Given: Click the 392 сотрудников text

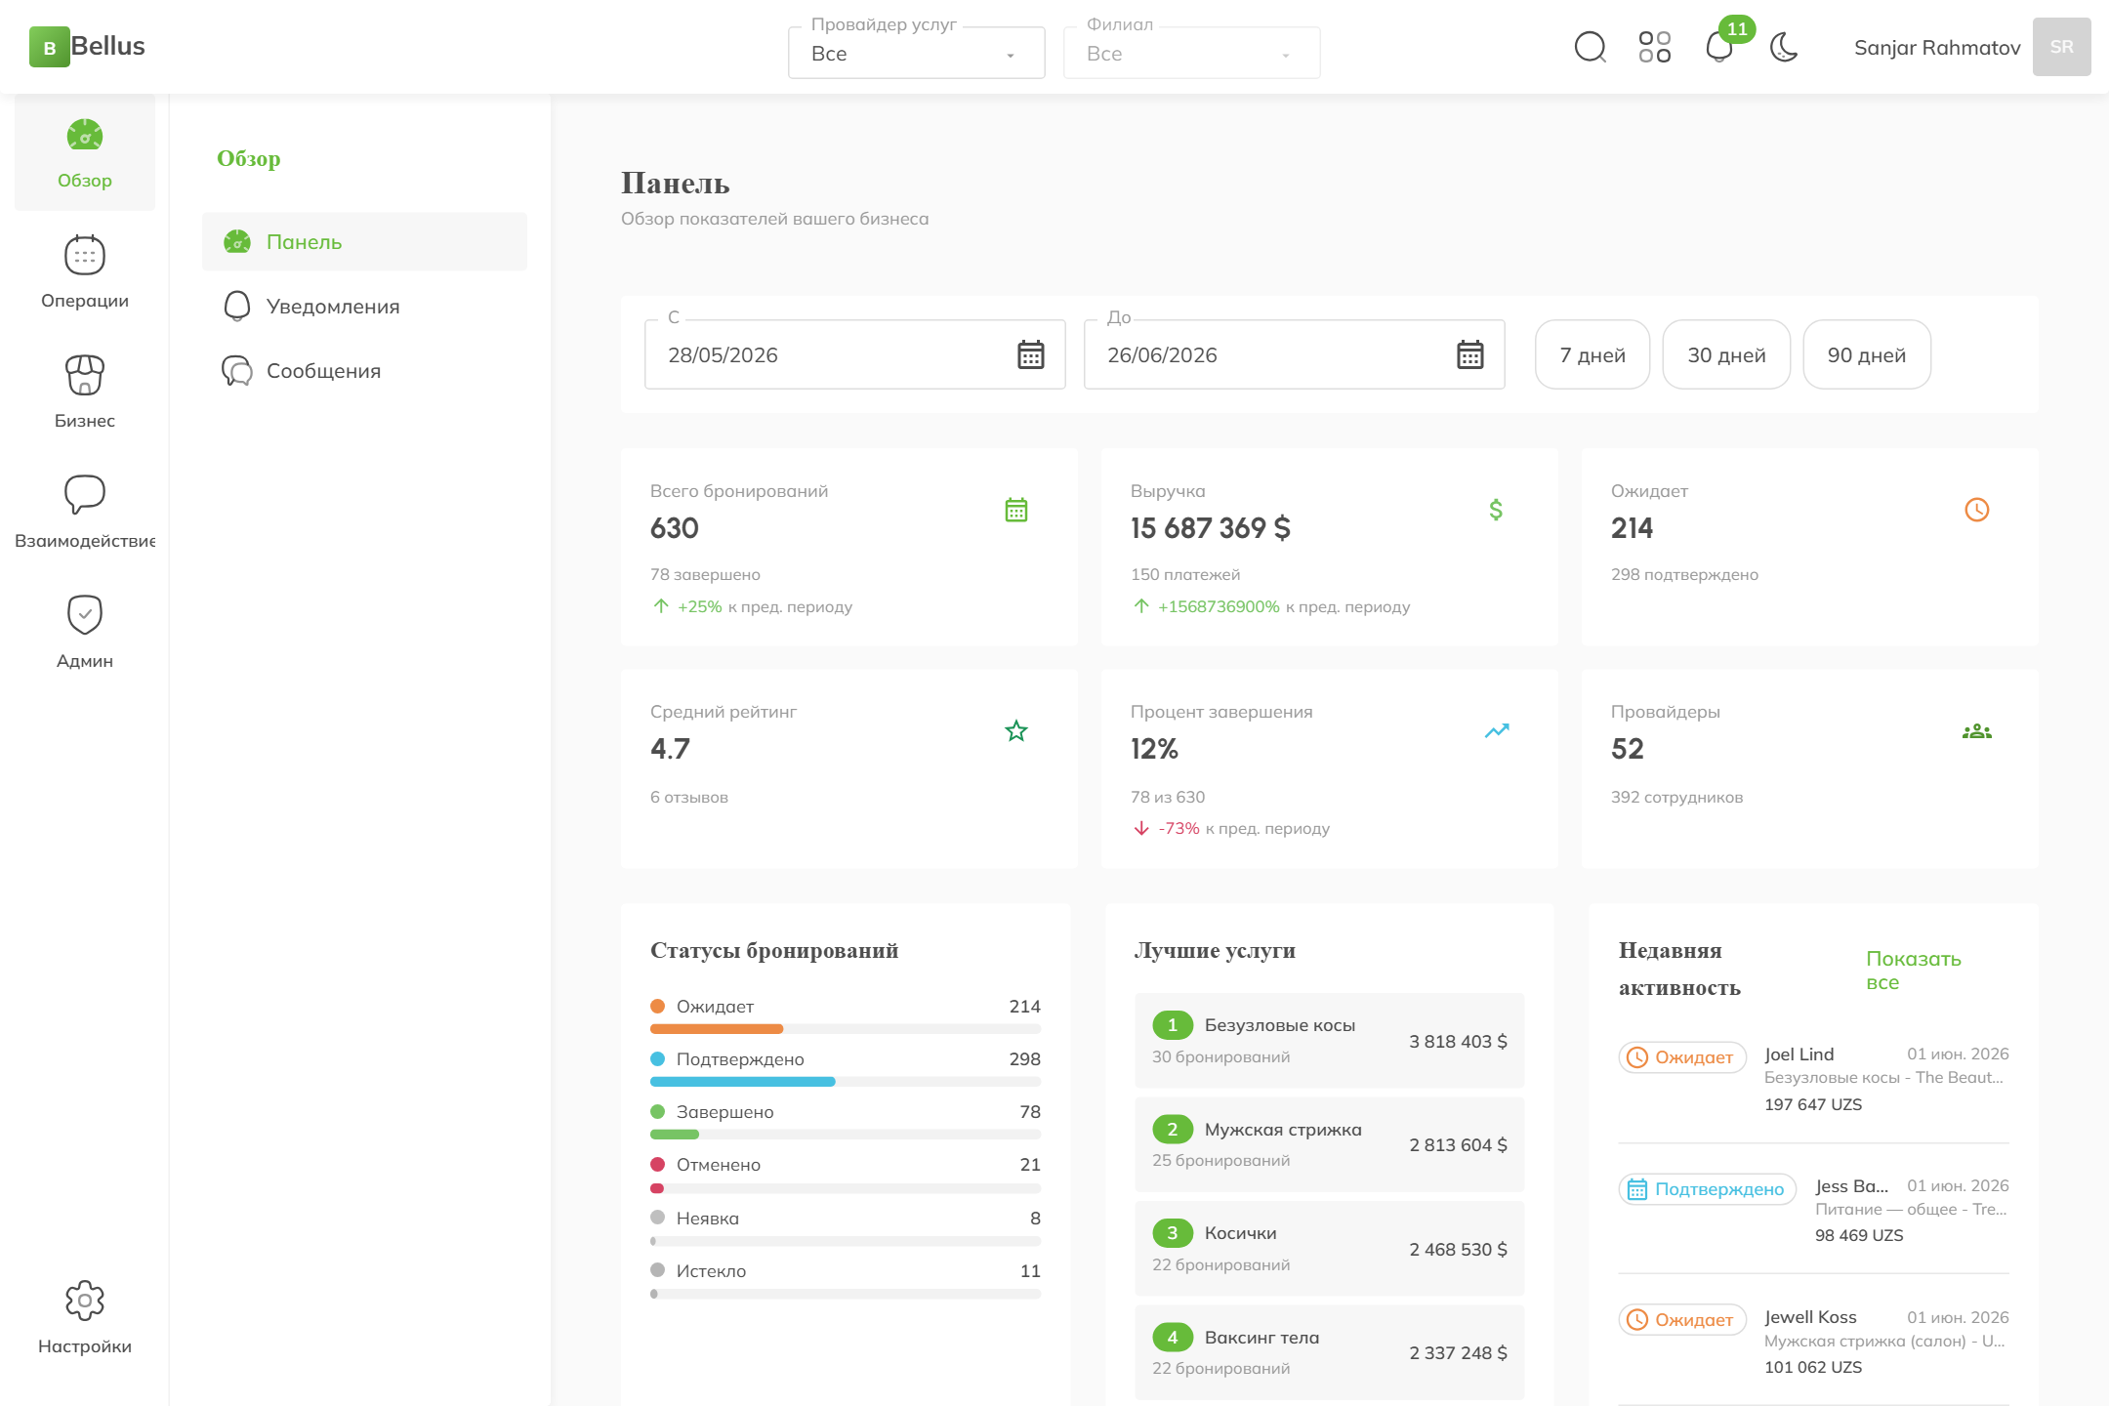Looking at the screenshot, I should click(x=1676, y=797).
